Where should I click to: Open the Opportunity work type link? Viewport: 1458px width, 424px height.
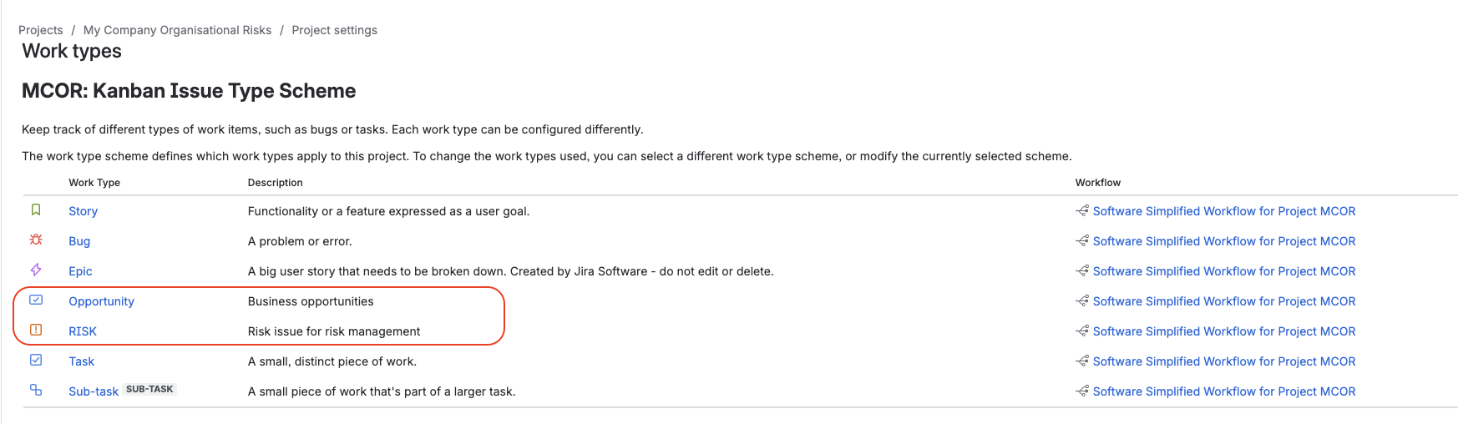[x=101, y=301]
